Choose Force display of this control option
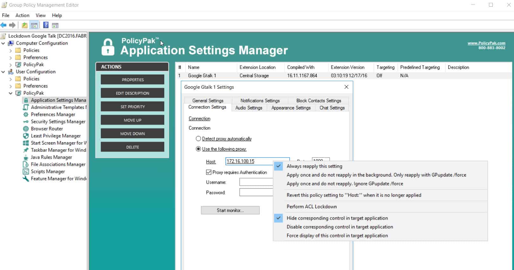 (380, 235)
